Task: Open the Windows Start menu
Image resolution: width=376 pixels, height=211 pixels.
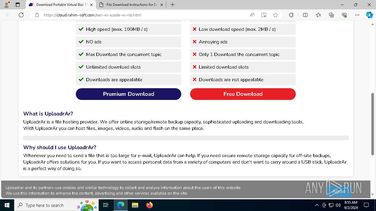Action: click(7, 205)
